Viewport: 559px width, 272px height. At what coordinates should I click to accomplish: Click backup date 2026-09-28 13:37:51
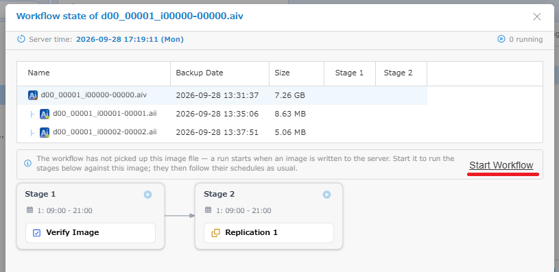tap(217, 132)
